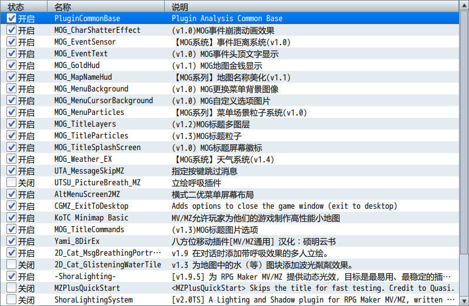The width and height of the screenshot is (469, 306).
Task: Toggle Yami_8DirEx plugin checkbox
Action: click(x=11, y=241)
